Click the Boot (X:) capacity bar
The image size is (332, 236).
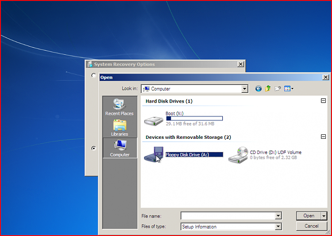click(x=194, y=118)
